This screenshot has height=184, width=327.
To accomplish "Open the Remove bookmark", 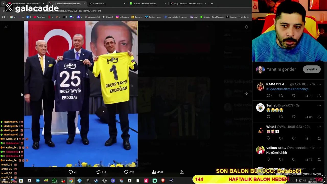I will coord(137,17).
